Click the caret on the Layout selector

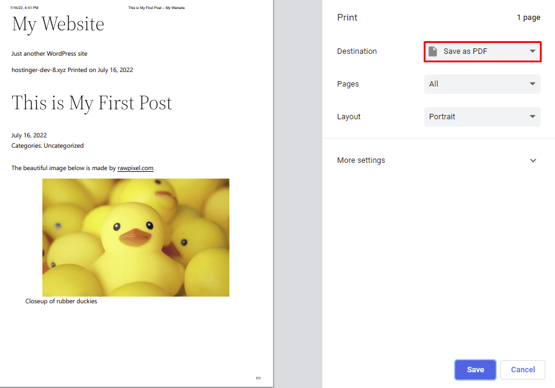tap(532, 116)
